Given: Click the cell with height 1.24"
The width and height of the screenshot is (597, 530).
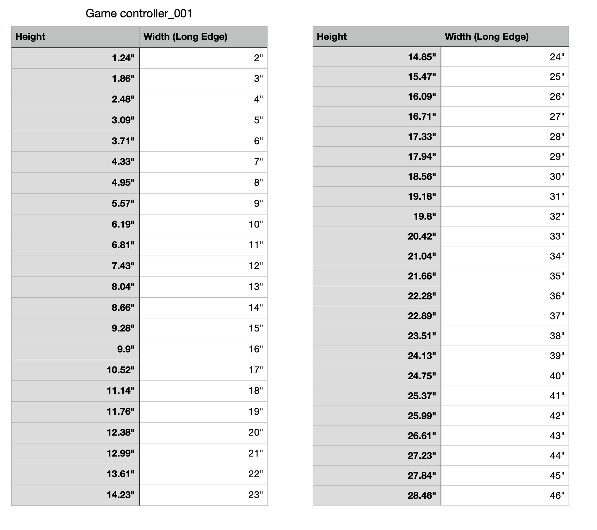Looking at the screenshot, I should (75, 58).
